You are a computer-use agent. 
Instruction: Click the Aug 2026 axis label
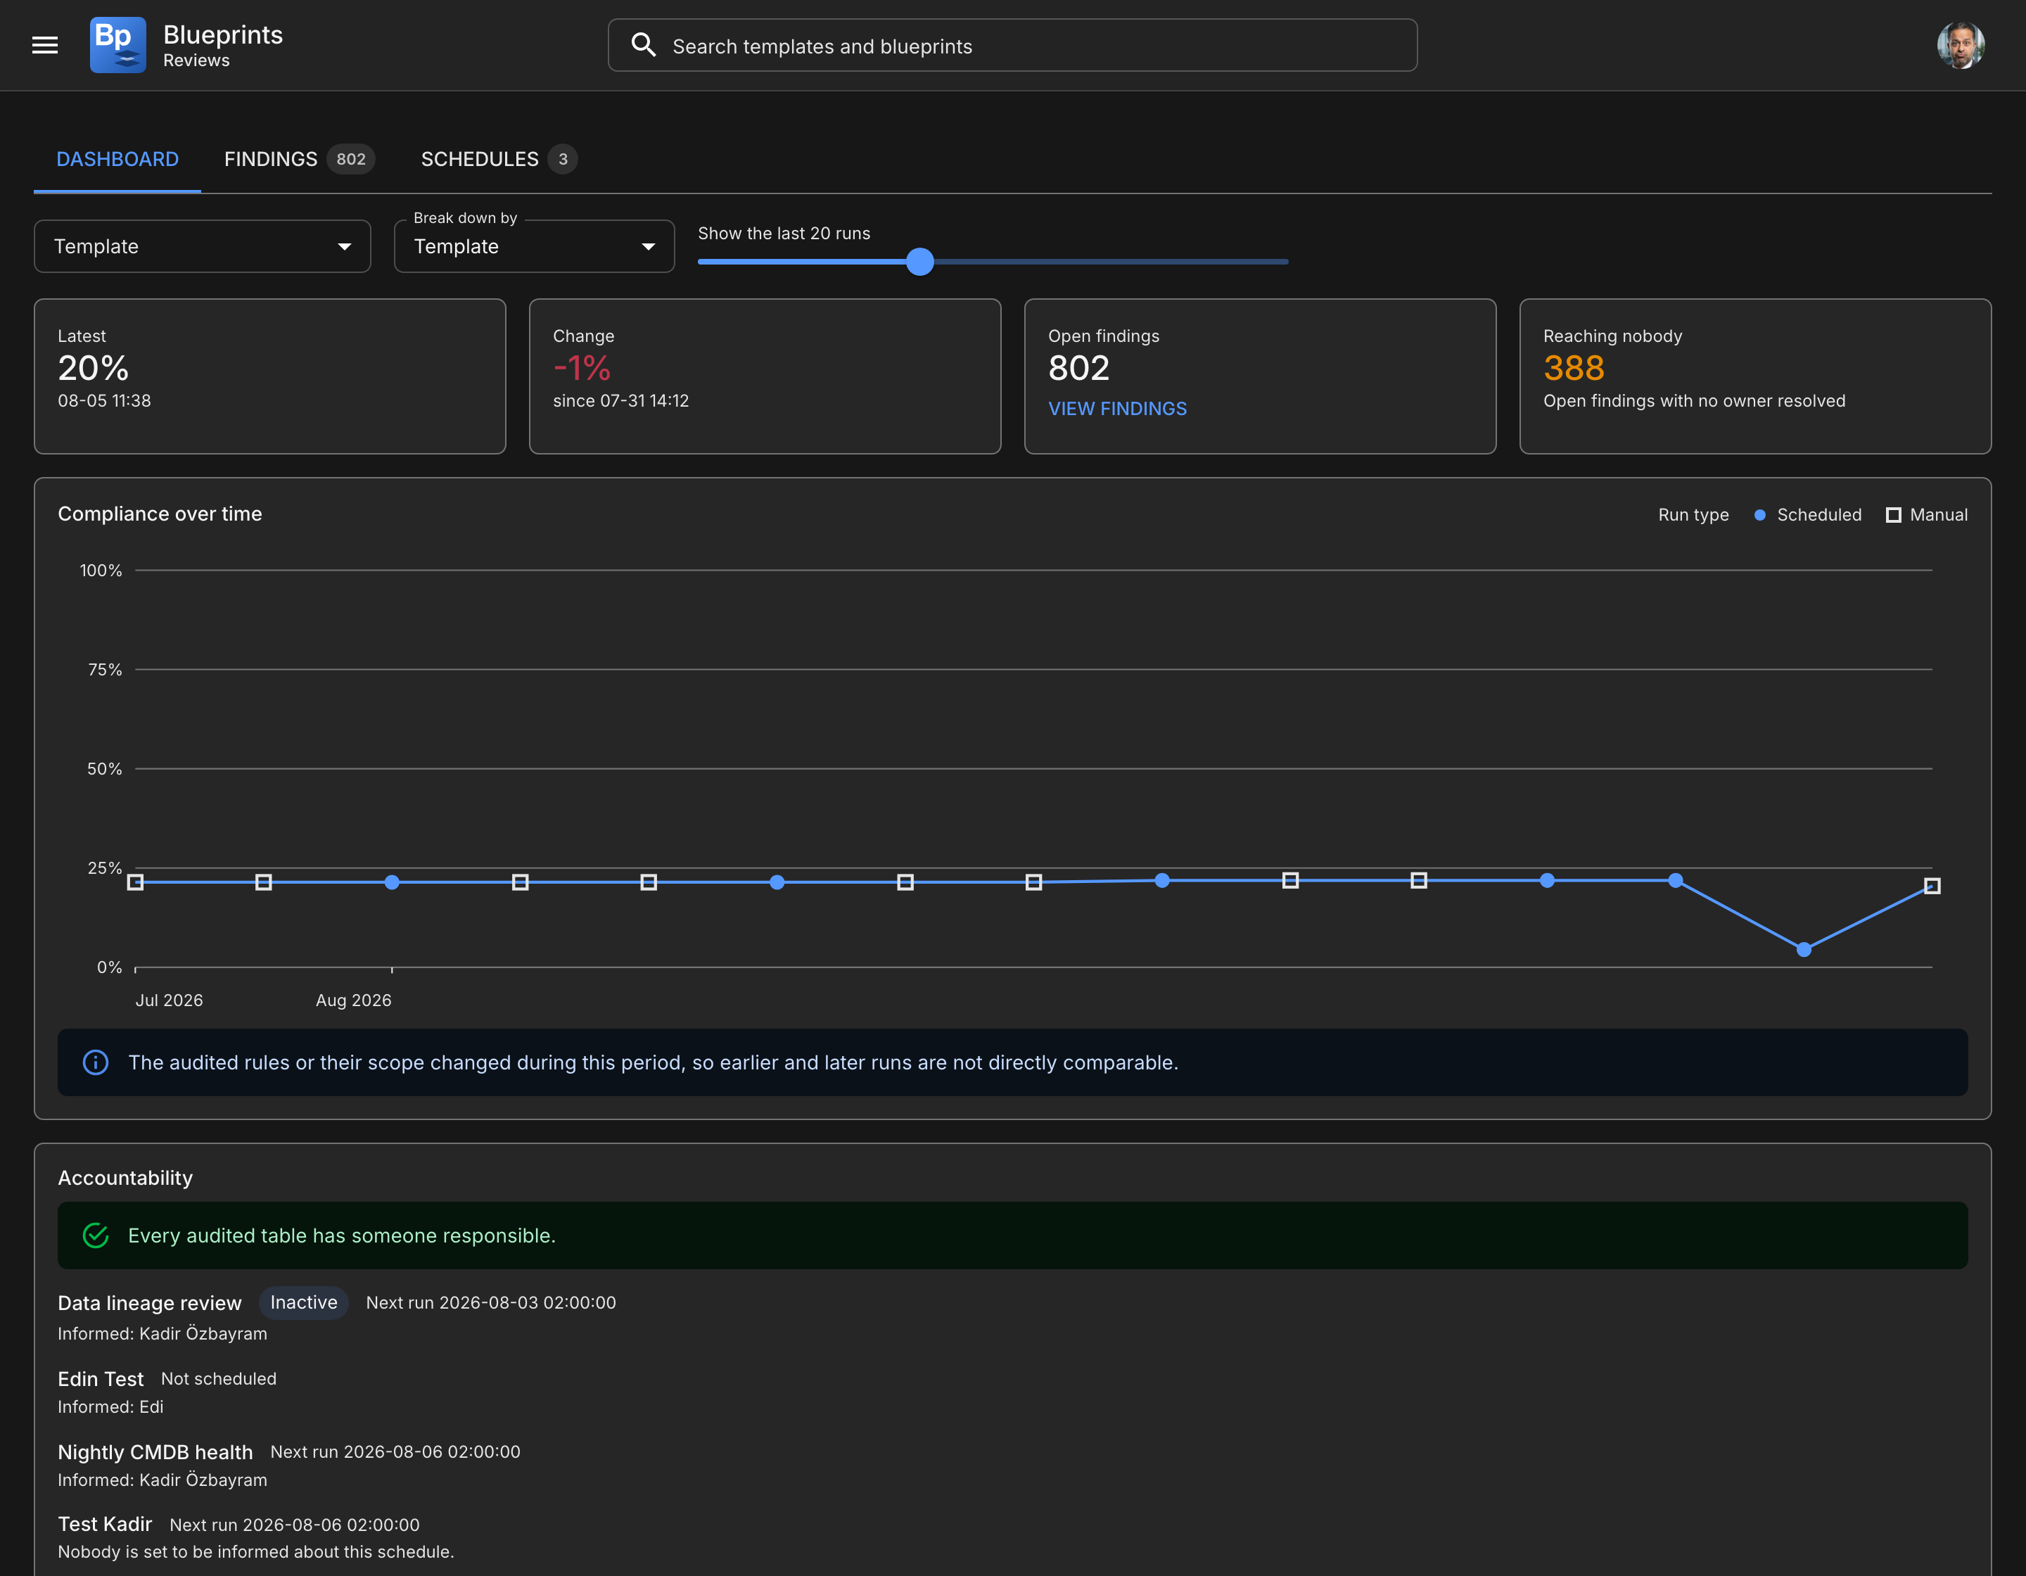coord(353,1001)
